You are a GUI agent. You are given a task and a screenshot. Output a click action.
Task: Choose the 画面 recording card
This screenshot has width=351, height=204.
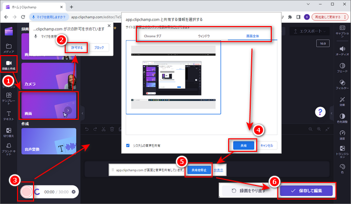point(48,105)
